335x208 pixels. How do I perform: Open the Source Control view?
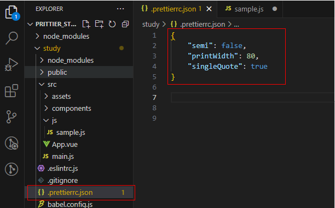[x=11, y=117]
